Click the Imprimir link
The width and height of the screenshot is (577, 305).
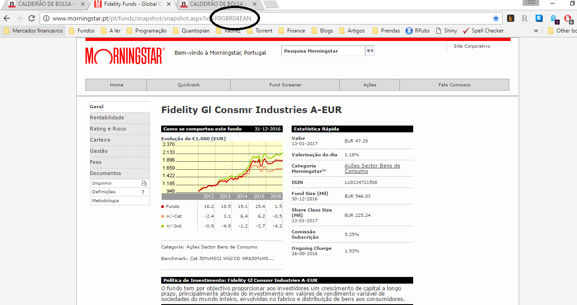click(x=102, y=183)
